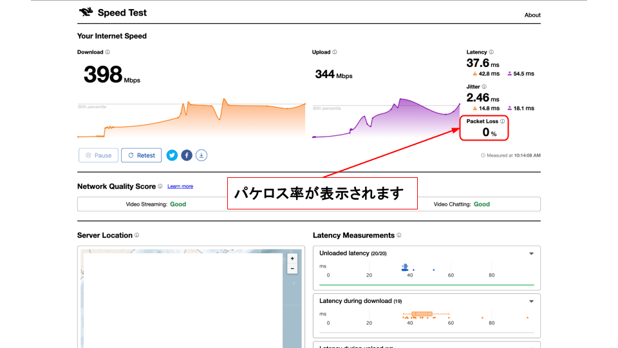This screenshot has width=618, height=348.
Task: Open the About page
Action: [x=532, y=15]
